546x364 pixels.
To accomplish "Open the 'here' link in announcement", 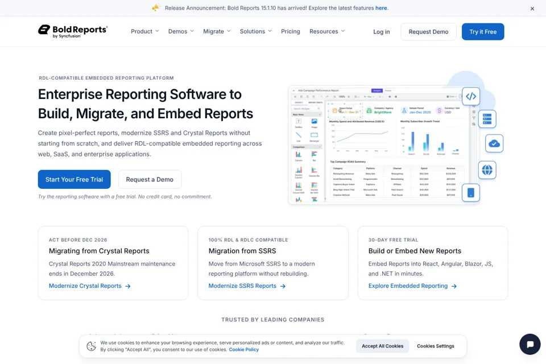I will click(381, 8).
